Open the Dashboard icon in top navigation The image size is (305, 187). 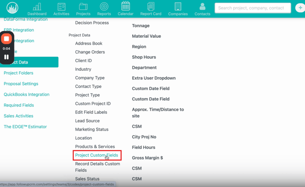37,7
